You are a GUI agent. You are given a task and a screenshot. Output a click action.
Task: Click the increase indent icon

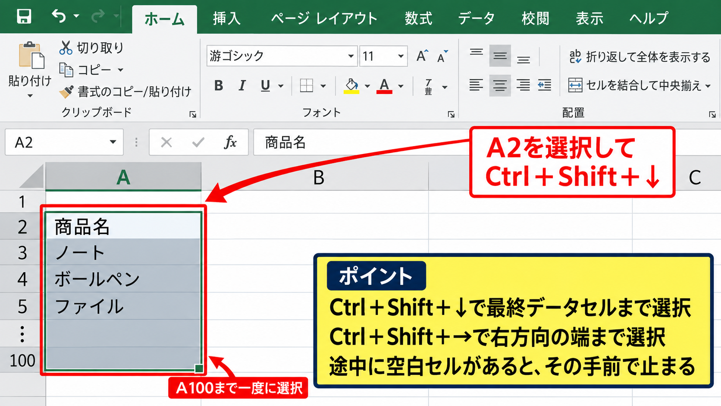pos(545,85)
